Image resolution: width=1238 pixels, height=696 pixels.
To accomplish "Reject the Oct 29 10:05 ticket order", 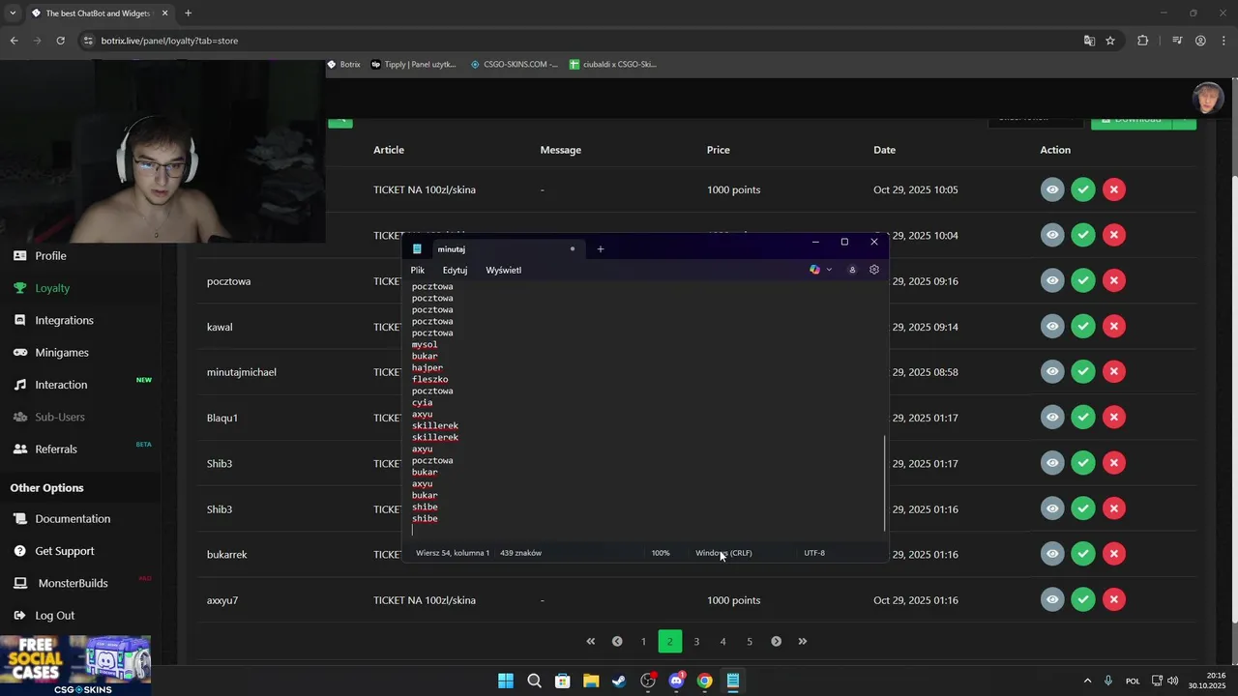I will coord(1114,189).
